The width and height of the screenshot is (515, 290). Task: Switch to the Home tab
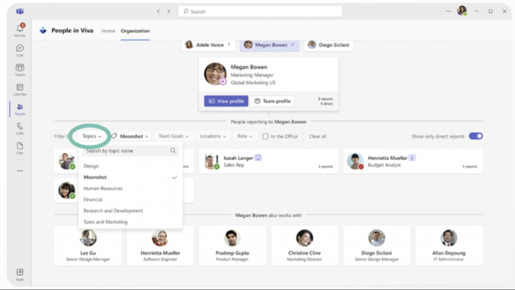[x=108, y=31]
